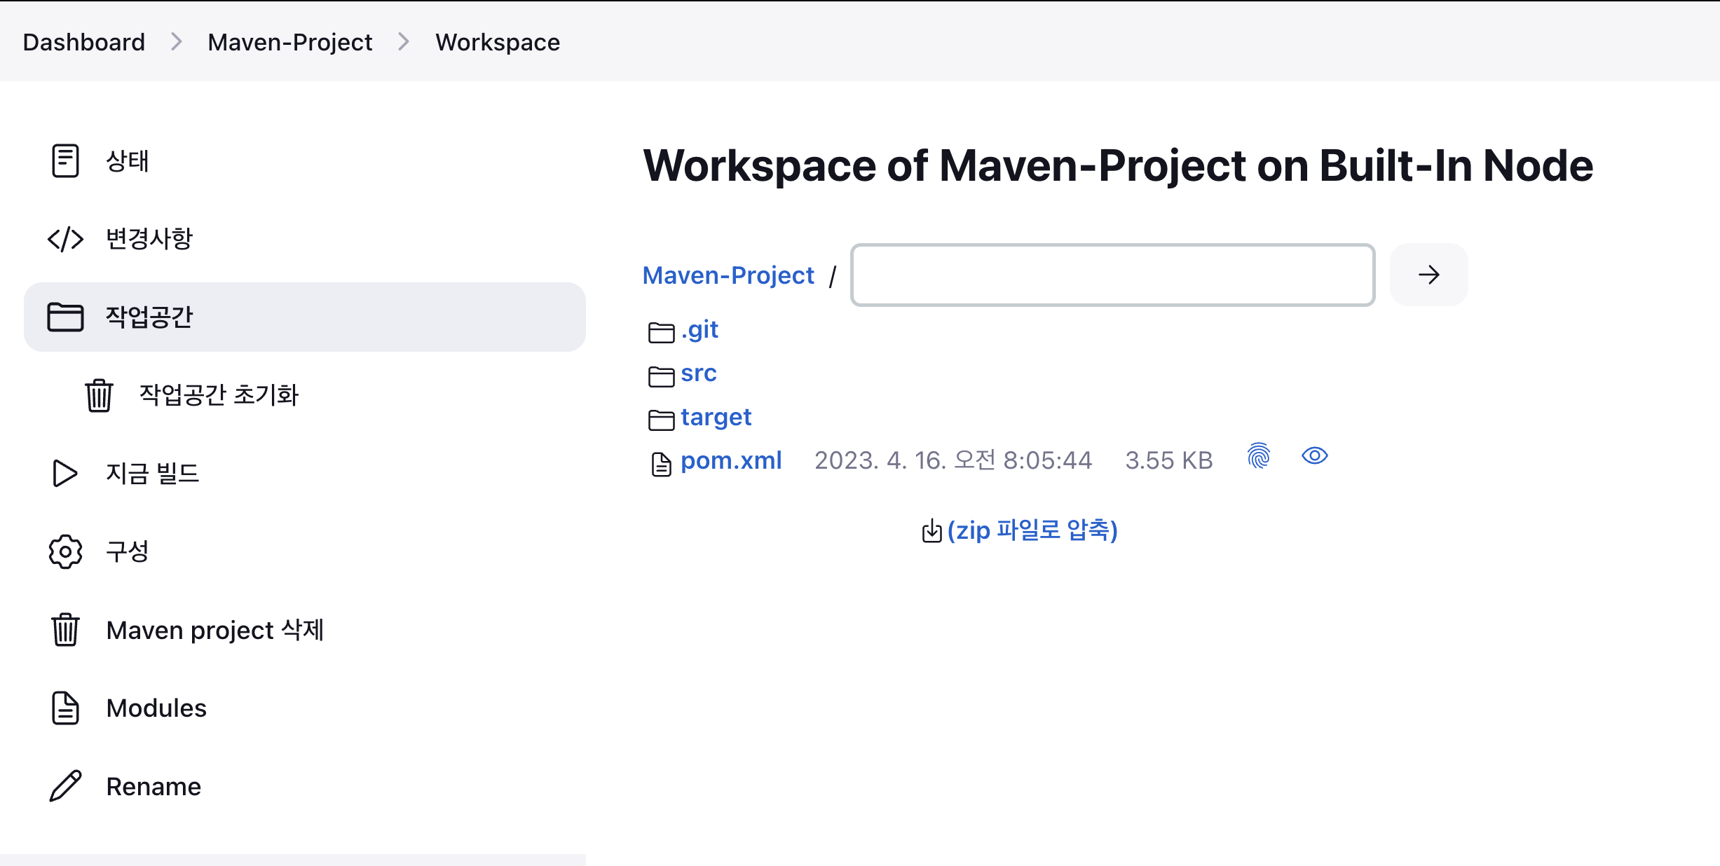Click the 상태 status document icon
This screenshot has width=1720, height=866.
(x=65, y=161)
